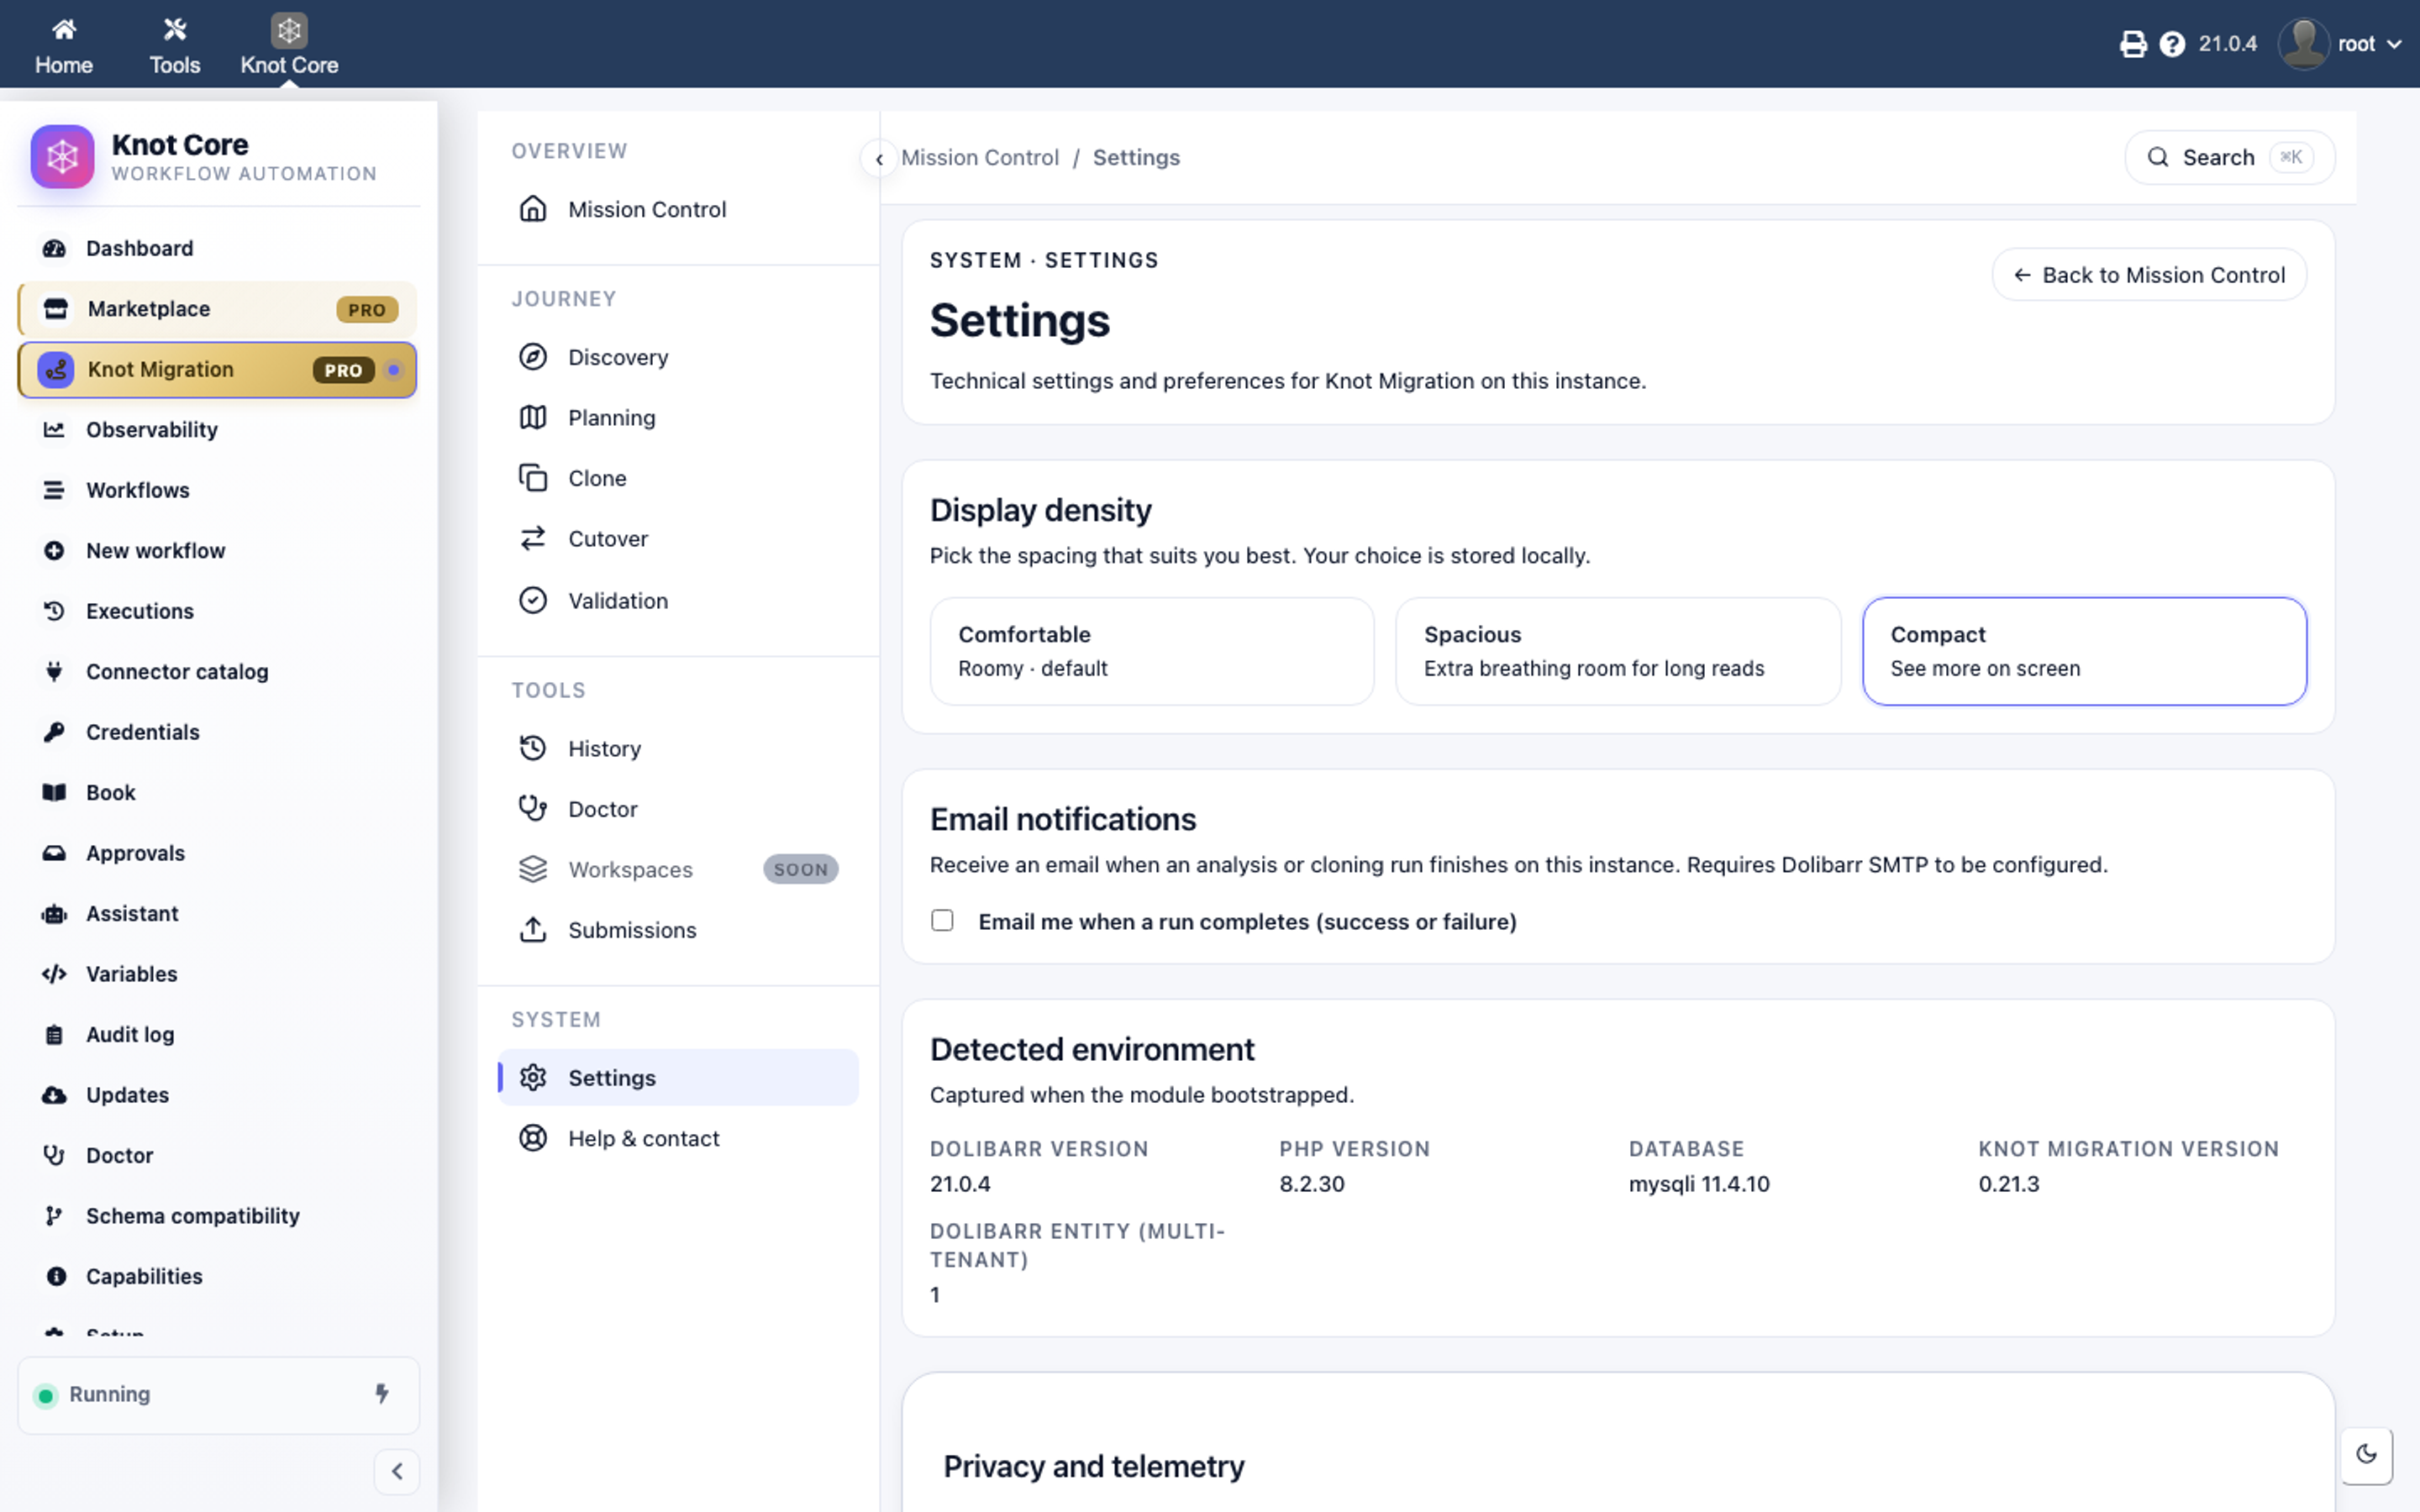Enable email me when run completes checkbox
The height and width of the screenshot is (1512, 2420).
pyautogui.click(x=942, y=920)
